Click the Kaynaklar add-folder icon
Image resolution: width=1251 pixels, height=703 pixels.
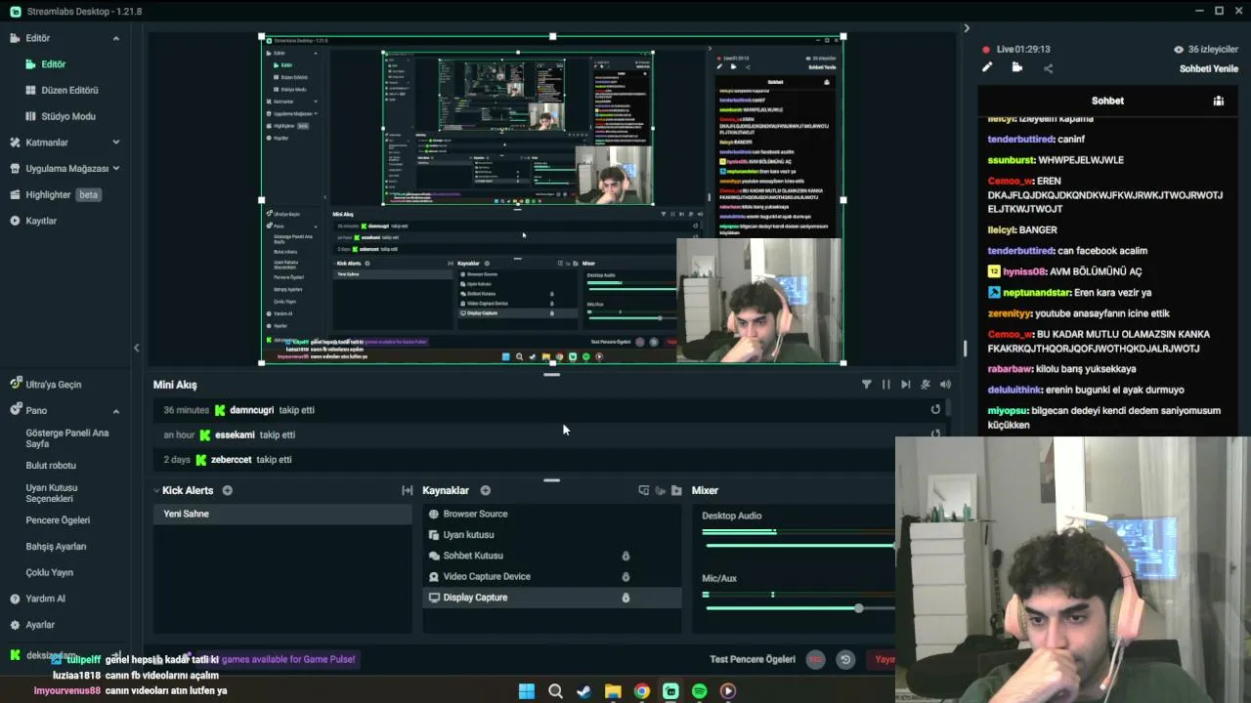676,490
